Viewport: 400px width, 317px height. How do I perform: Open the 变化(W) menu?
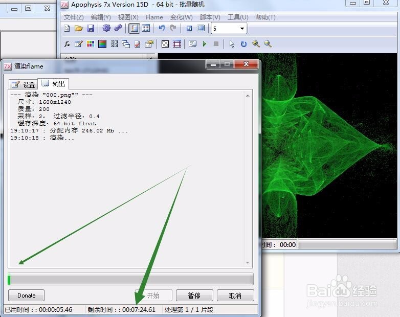coord(182,17)
